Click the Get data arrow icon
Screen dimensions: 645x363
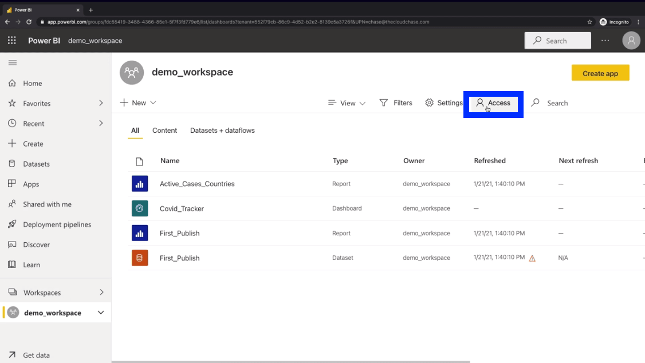click(x=12, y=355)
